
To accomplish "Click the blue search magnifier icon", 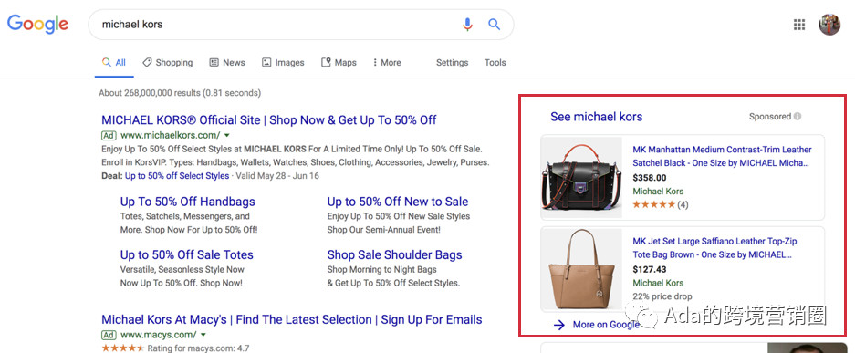I will click(494, 24).
